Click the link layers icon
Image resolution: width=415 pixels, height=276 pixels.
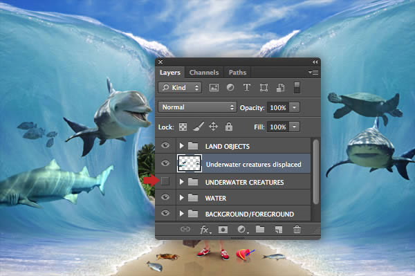(185, 229)
